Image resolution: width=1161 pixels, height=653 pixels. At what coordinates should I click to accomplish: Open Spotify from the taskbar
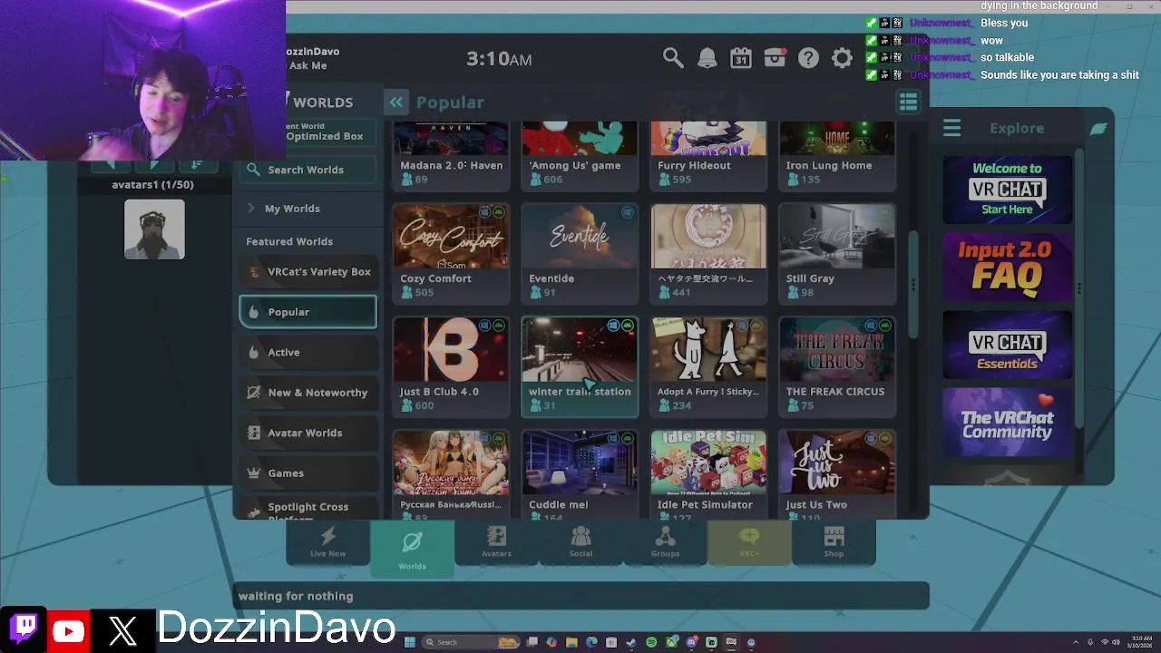click(651, 642)
